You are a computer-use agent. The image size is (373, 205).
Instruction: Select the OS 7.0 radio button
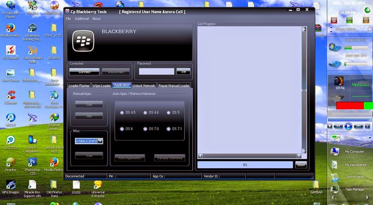(145, 129)
